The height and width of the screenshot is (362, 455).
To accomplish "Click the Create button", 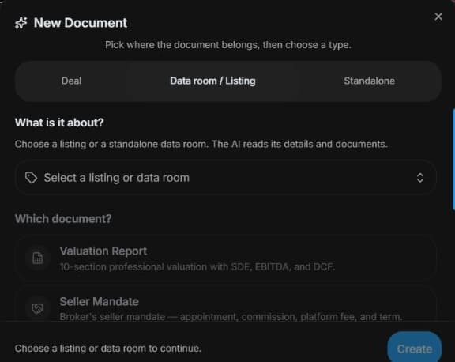I will [414, 348].
